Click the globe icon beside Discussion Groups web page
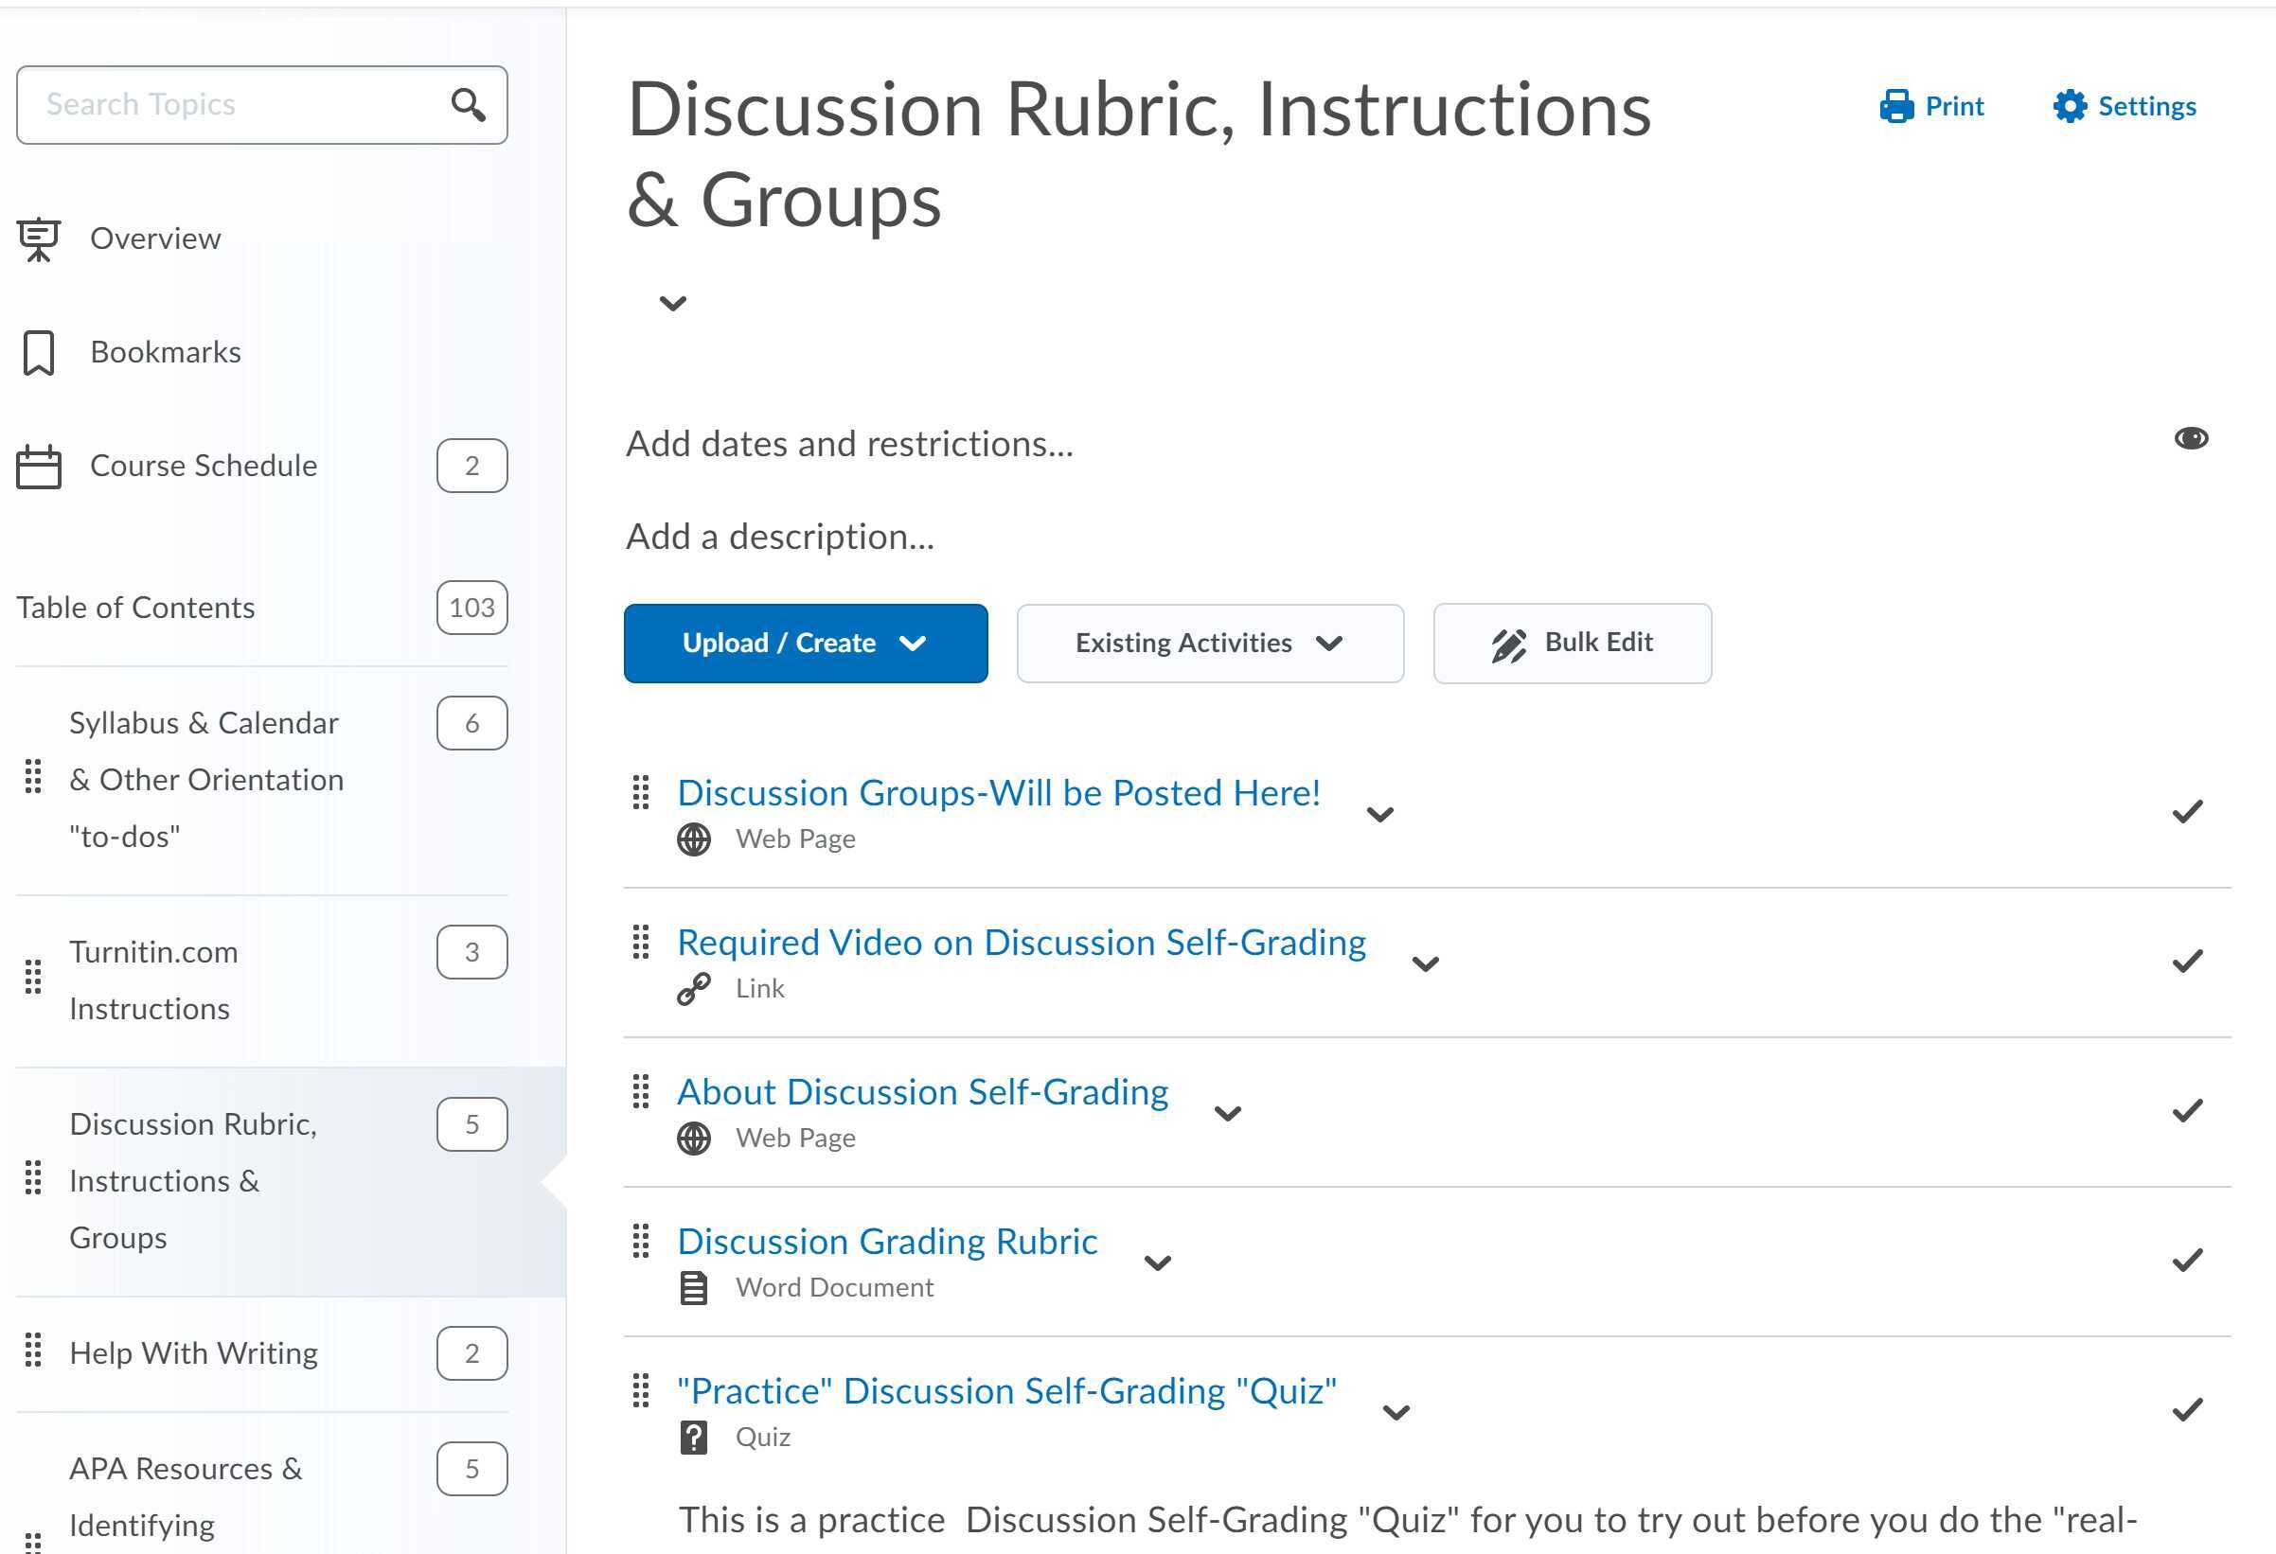 click(693, 839)
